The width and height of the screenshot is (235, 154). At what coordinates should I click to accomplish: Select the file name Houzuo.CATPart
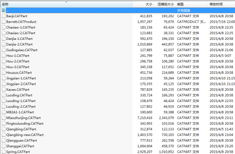click(19, 73)
